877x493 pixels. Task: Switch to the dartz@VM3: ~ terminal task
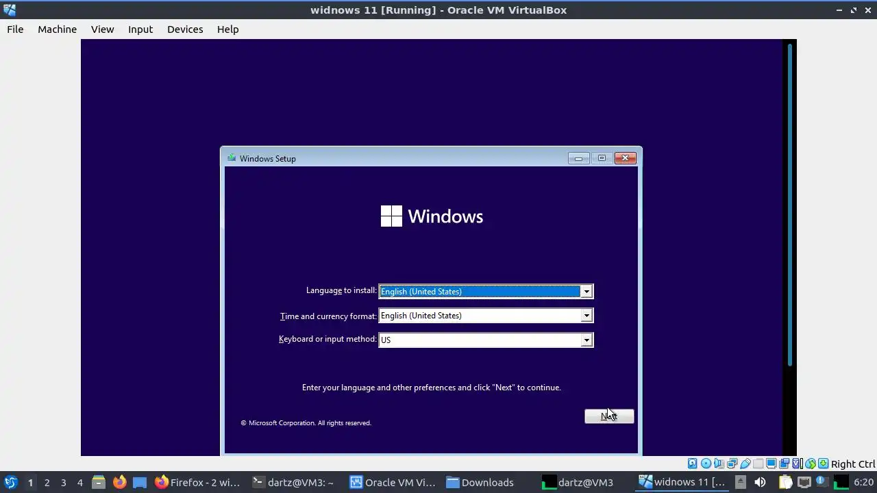pos(295,482)
